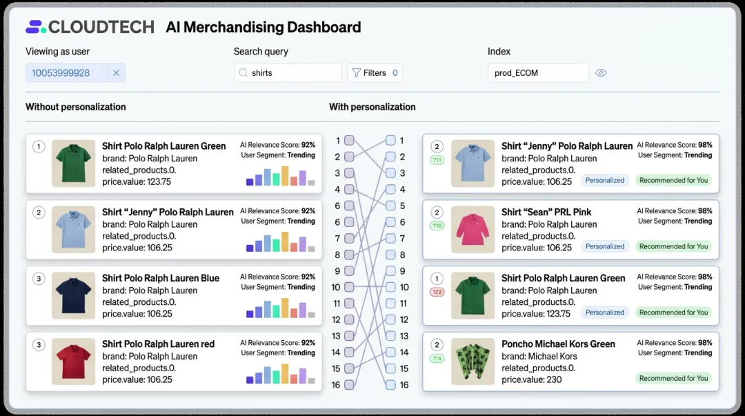Screen dimensions: 745x416
Task: Check left-column checkbox numbered 13
Action: point(349,336)
